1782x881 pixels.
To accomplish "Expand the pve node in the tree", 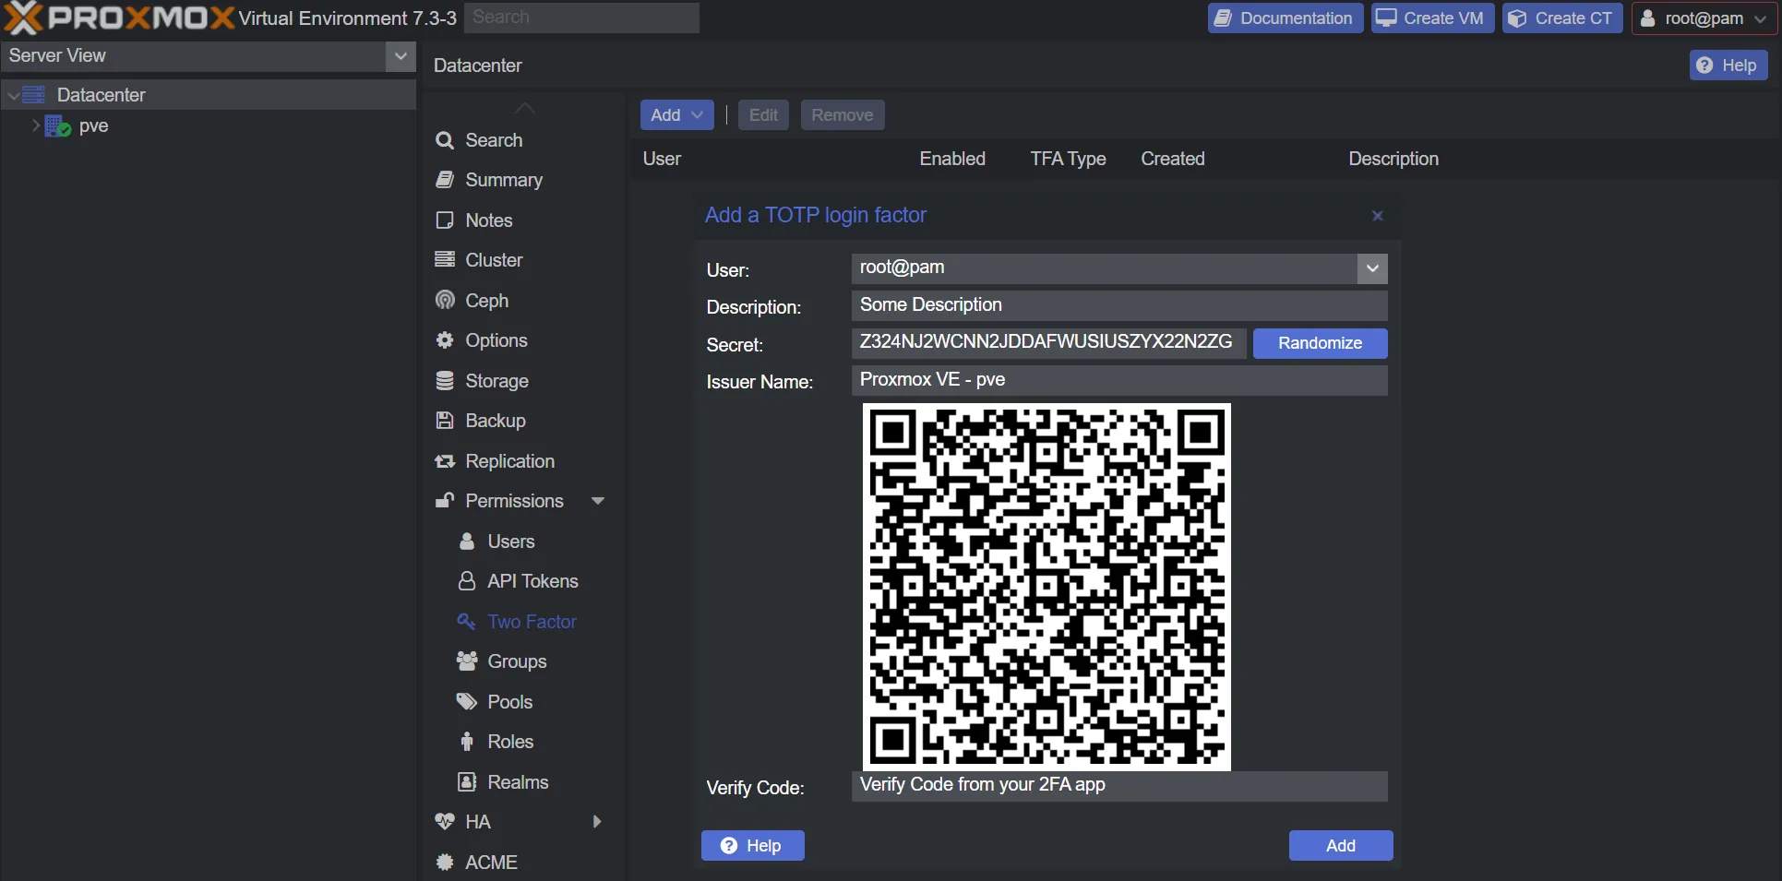I will pos(34,126).
